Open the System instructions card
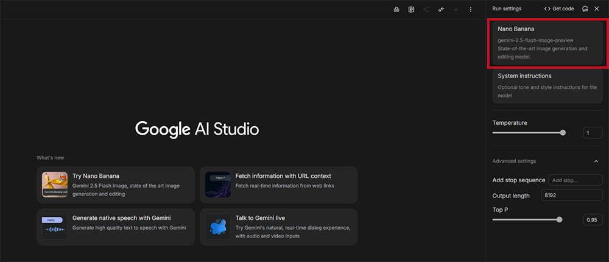This screenshot has width=609, height=262. pos(547,85)
